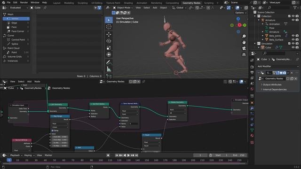Disable rendering for the Cube object
Image resolution: width=301 pixels, height=169 pixels.
tap(297, 47)
